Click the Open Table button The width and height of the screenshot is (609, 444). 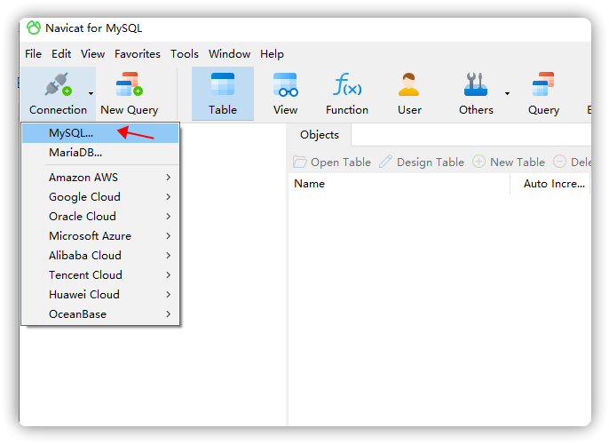(x=333, y=162)
